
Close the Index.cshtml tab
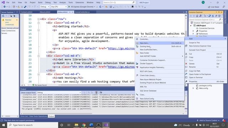[x=72, y=12]
